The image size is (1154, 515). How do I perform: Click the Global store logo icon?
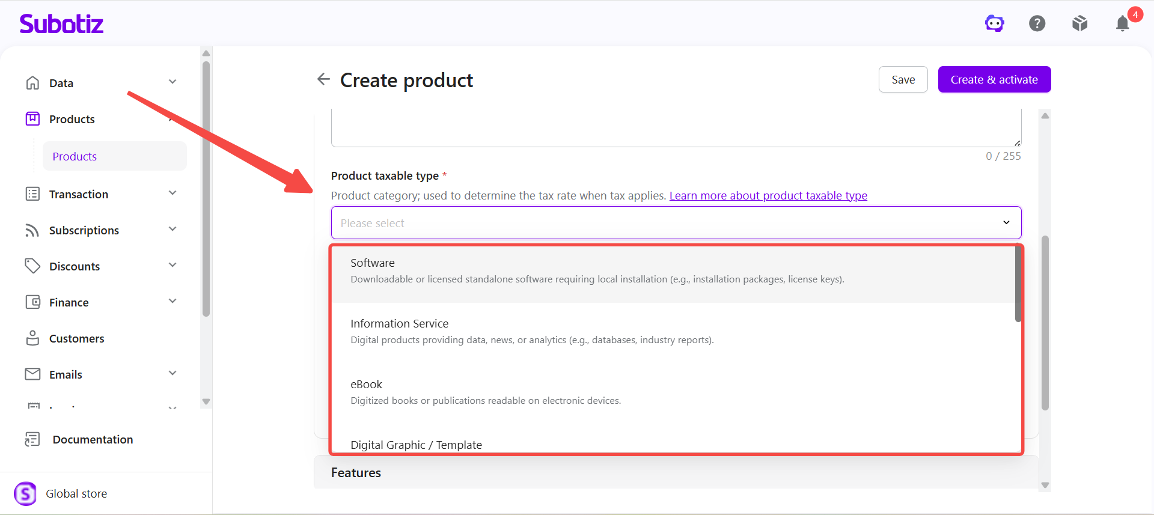25,493
